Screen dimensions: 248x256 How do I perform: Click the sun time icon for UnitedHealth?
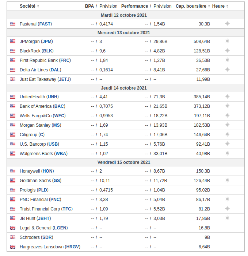(x=227, y=97)
